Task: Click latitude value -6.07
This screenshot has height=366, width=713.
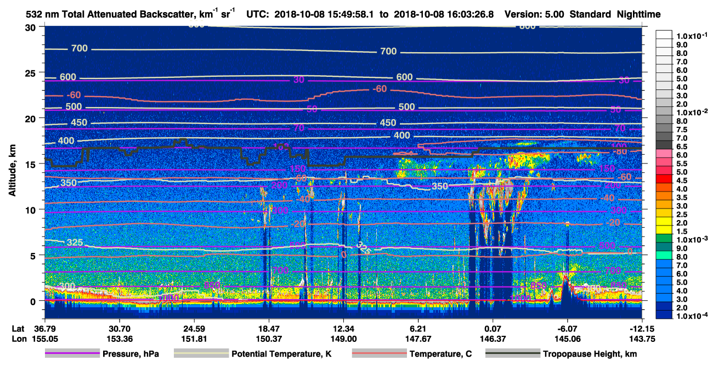Action: click(567, 328)
